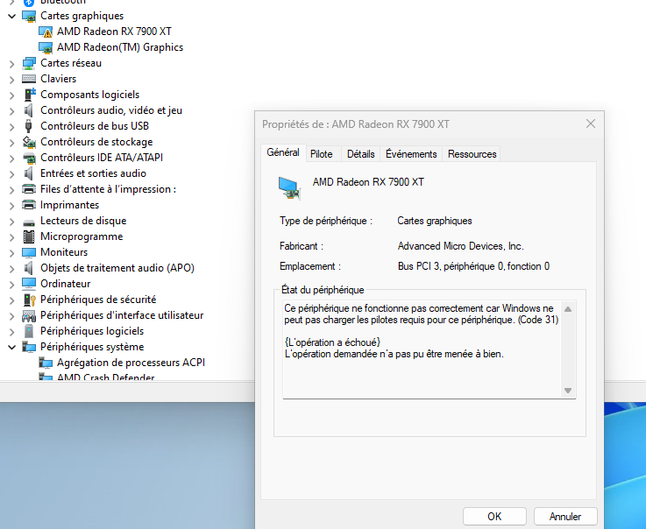This screenshot has height=529, width=646.
Task: Select the Contrôleurs audio, vidéo et jeu row
Action: (111, 110)
